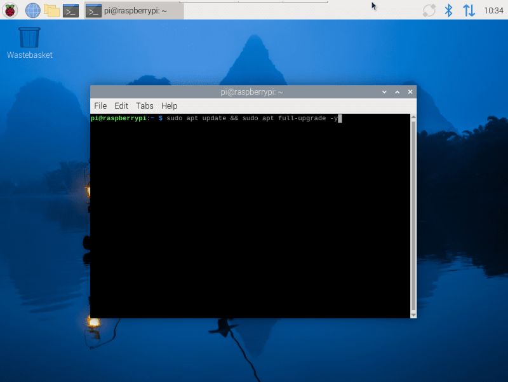This screenshot has width=508, height=382.
Task: Open the Tabs menu in LXTerminal
Action: (x=144, y=106)
